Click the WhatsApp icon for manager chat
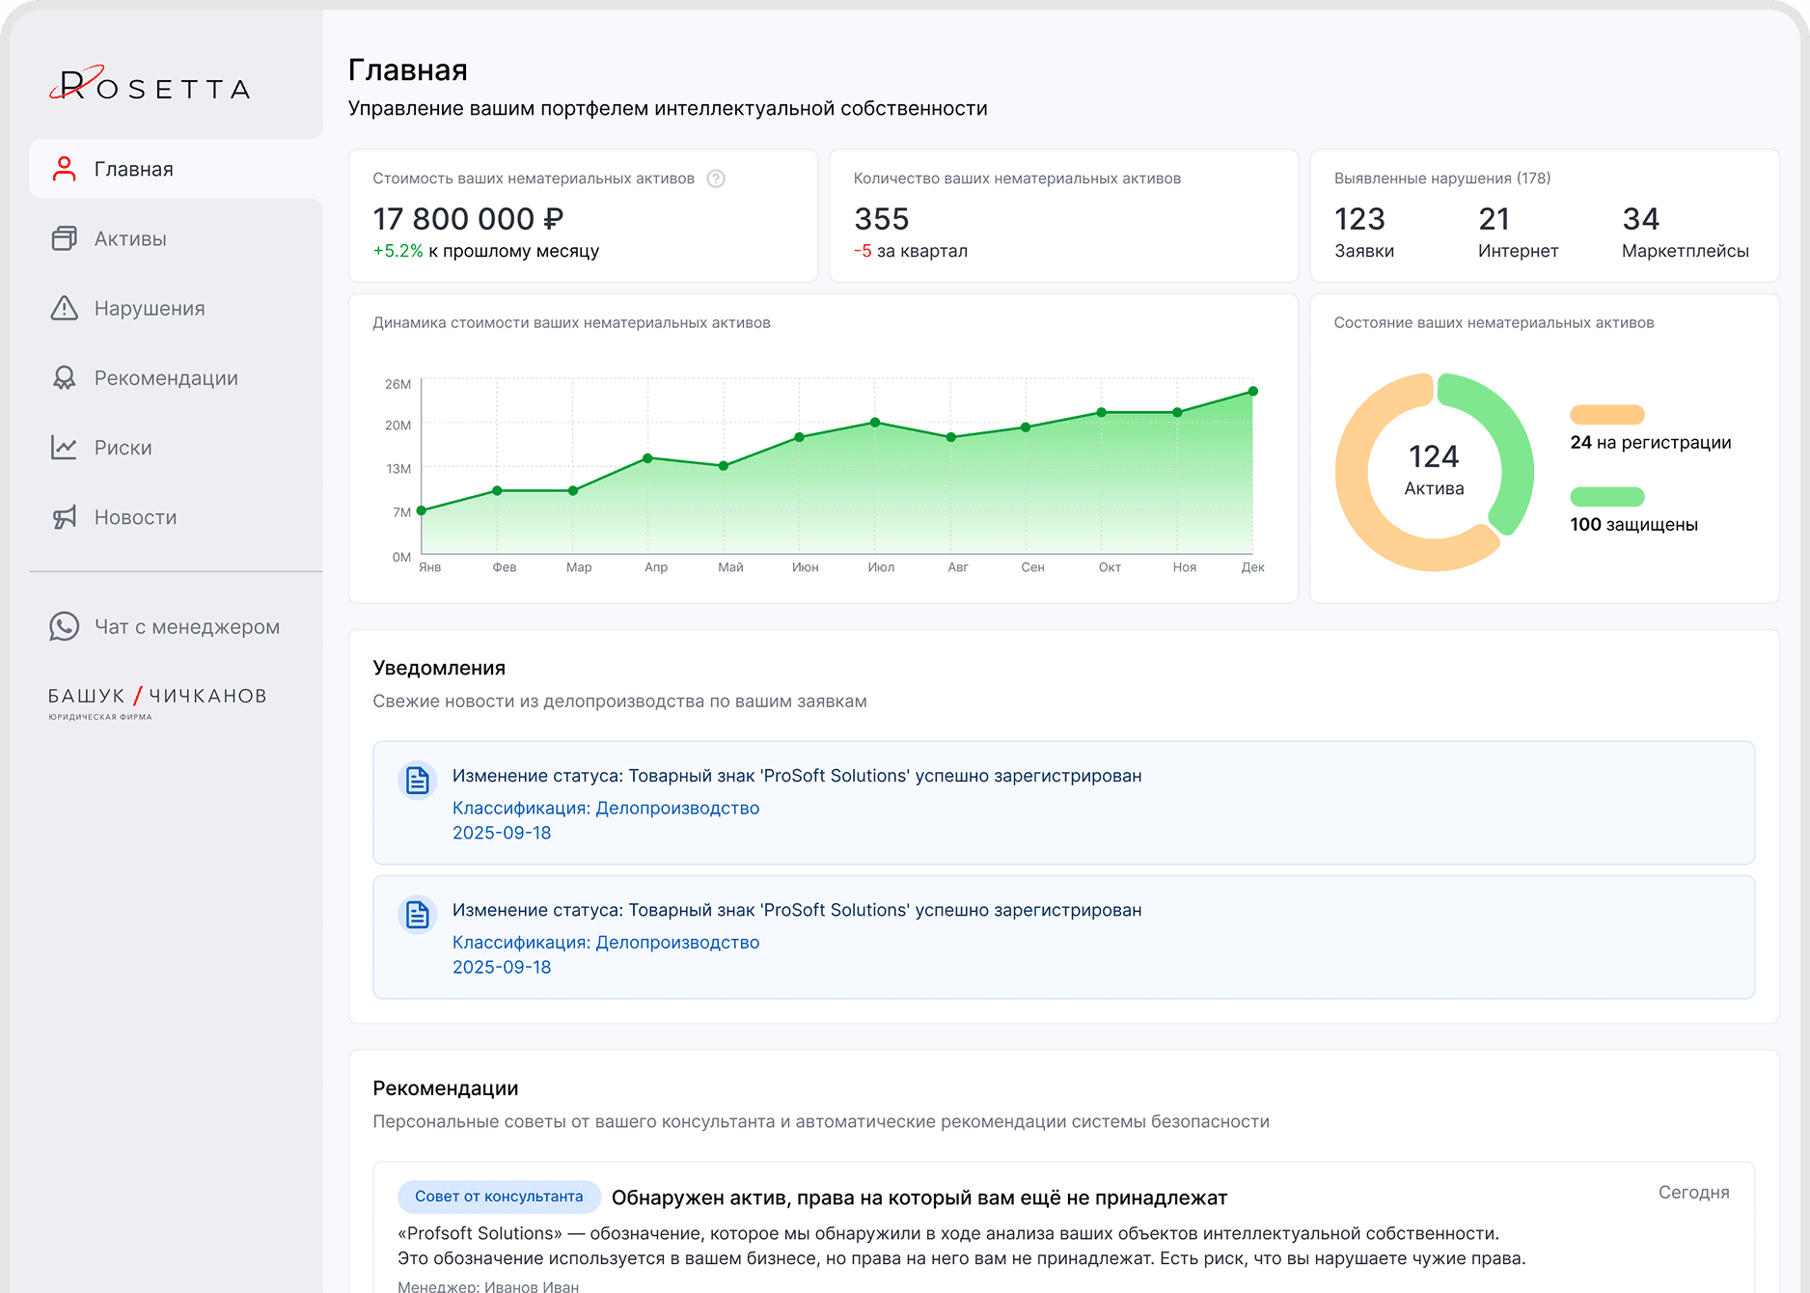1810x1293 pixels. 65,626
